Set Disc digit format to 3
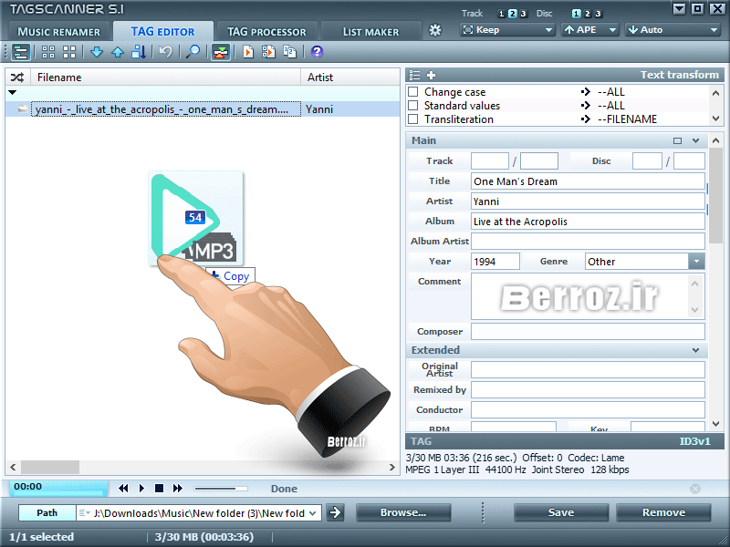730x547 pixels. [x=599, y=14]
